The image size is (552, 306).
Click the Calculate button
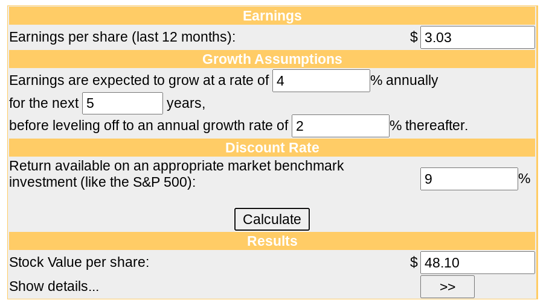[x=272, y=219]
